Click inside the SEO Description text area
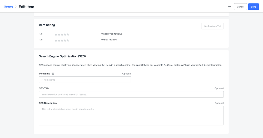This screenshot has width=263, height=138. tap(131, 115)
